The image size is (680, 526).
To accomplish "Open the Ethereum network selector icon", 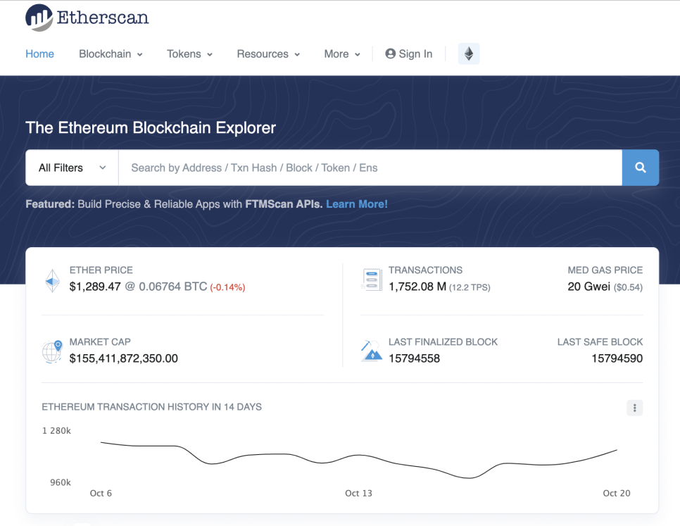I will (469, 54).
